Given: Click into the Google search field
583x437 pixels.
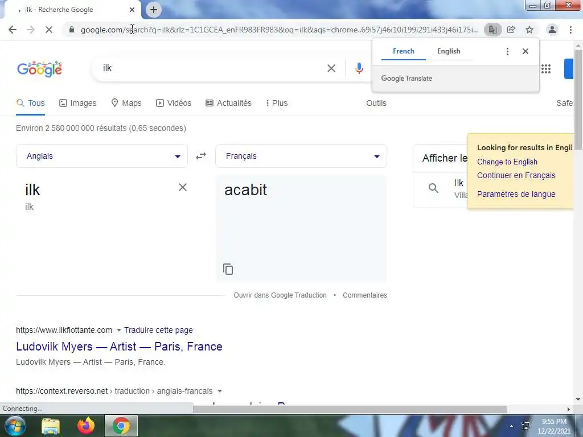Looking at the screenshot, I should click(x=212, y=68).
